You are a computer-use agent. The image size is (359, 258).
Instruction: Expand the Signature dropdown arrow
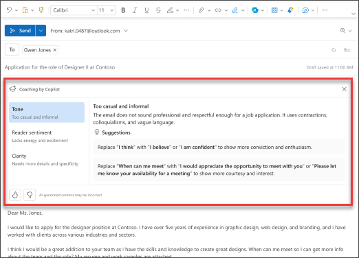point(243,10)
